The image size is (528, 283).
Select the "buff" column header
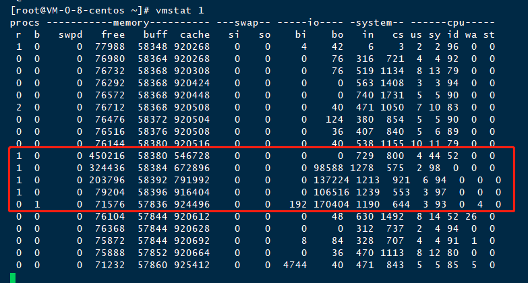(155, 34)
